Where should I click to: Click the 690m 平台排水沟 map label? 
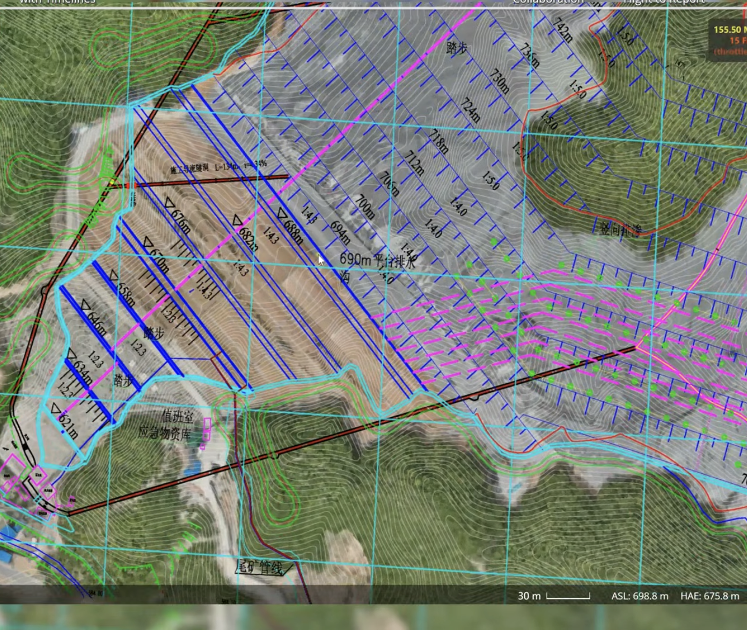point(376,266)
